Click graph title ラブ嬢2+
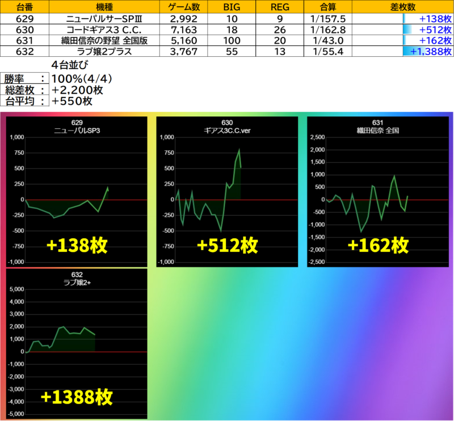The image size is (454, 421). pos(77,283)
